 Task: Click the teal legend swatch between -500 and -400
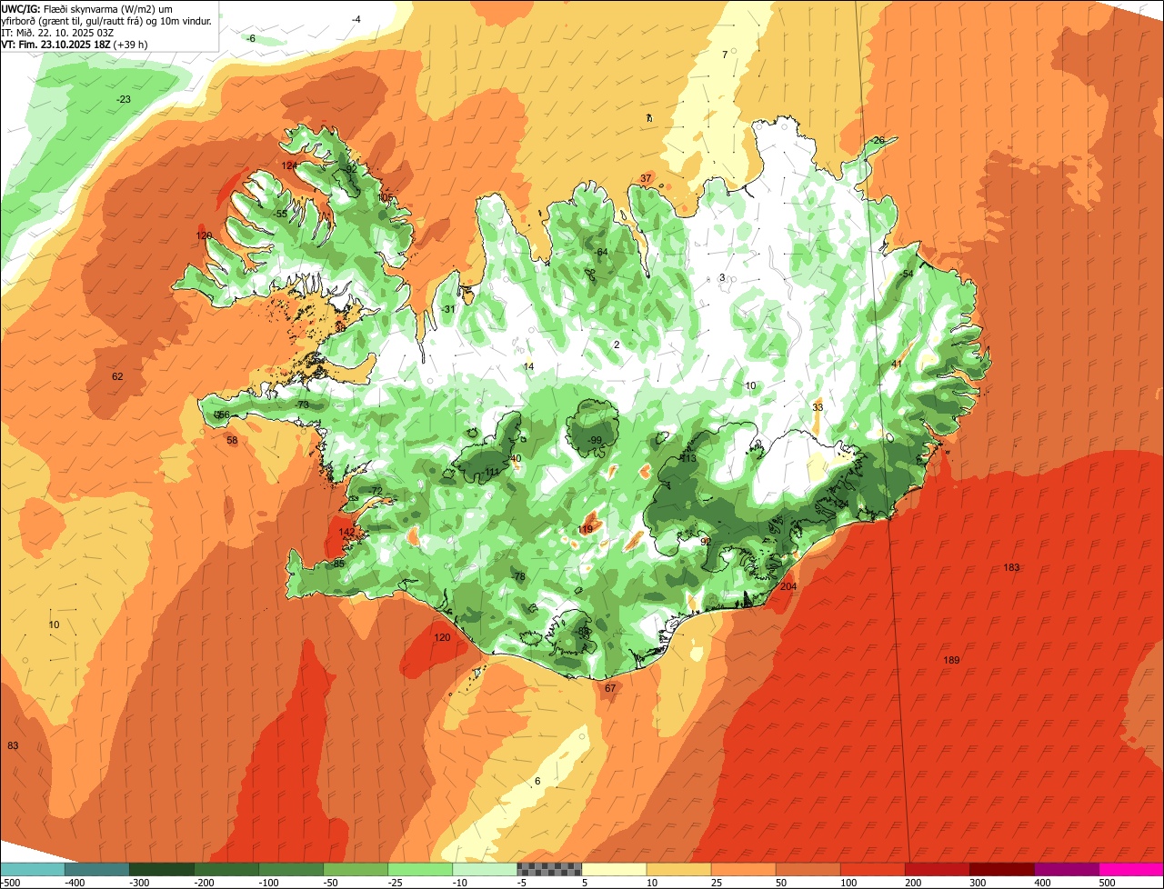pyautogui.click(x=32, y=869)
